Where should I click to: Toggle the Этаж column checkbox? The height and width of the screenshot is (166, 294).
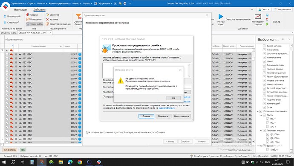pos(264,108)
